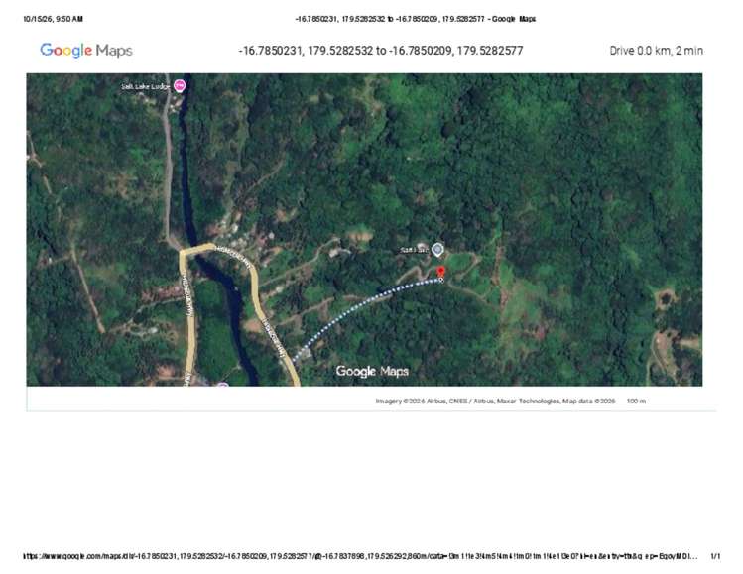
Task: Select the 'Salt Lake Lodge' map label
Action: point(146,86)
